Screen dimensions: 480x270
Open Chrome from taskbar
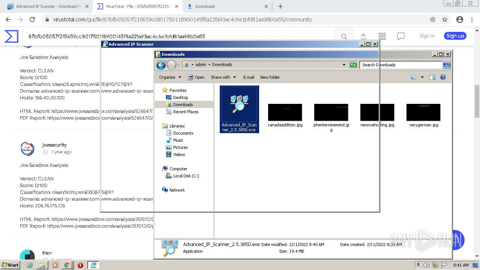(x=67, y=265)
